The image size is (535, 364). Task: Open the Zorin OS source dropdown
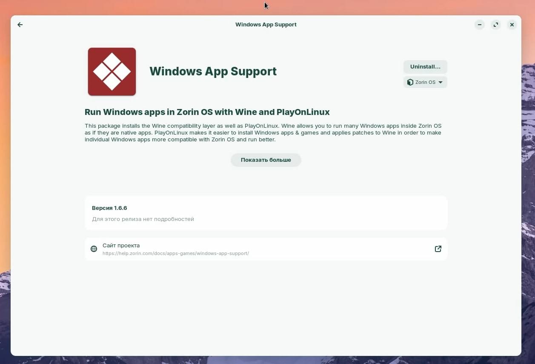point(425,82)
